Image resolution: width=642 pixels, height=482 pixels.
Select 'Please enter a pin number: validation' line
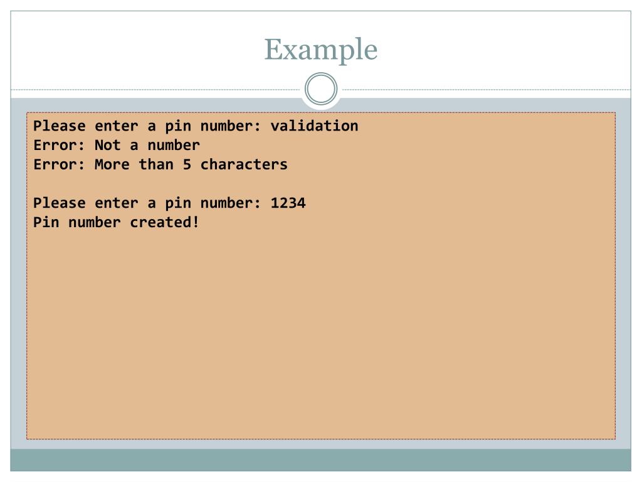click(x=196, y=126)
